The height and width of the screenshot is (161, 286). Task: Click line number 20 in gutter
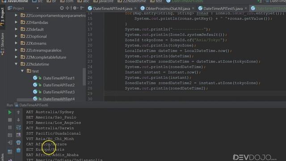pyautogui.click(x=90, y=45)
